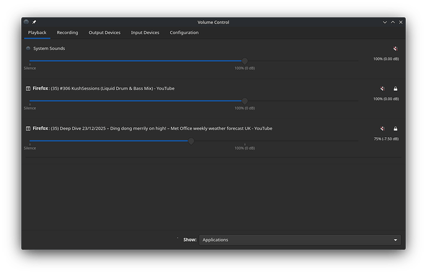
Task: Click the System Sounds stream icon
Action: (28, 48)
